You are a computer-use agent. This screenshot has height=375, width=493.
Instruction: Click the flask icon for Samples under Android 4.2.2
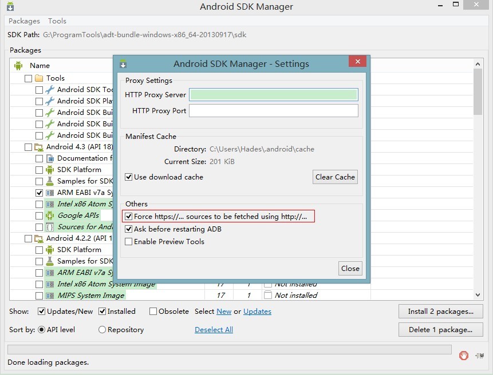[50, 261]
